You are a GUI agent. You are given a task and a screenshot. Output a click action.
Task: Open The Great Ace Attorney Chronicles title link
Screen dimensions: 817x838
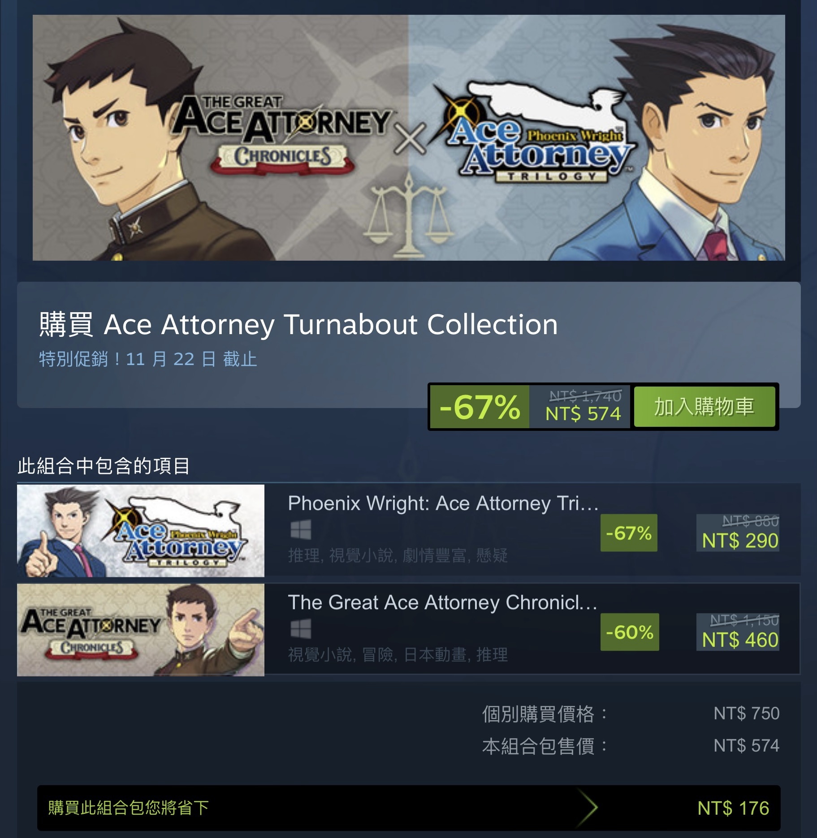[443, 602]
